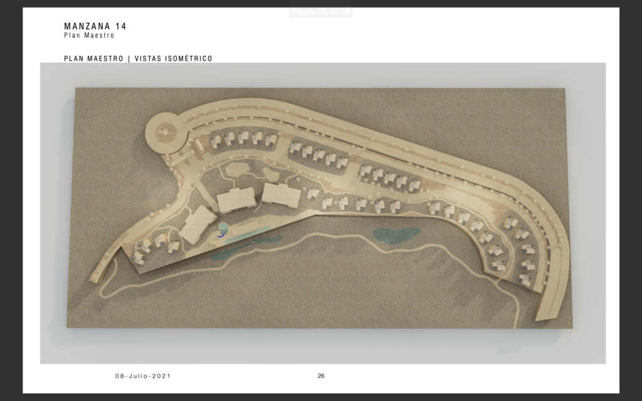
Task: Click the "Página 26 de 38" page indicator
Action: point(320,12)
